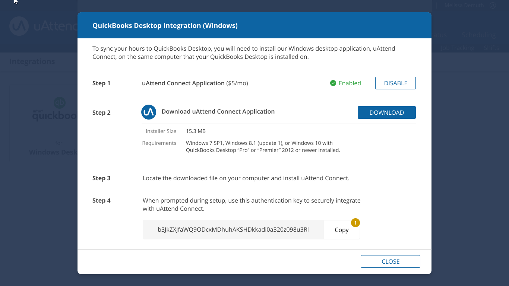Select the authentication key text field
Viewport: 509px width, 286px height.
pos(233,229)
